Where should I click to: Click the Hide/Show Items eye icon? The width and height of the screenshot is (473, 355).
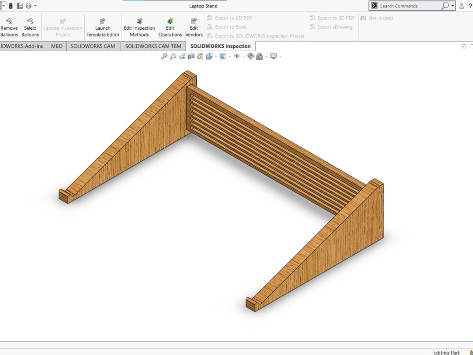coord(237,56)
